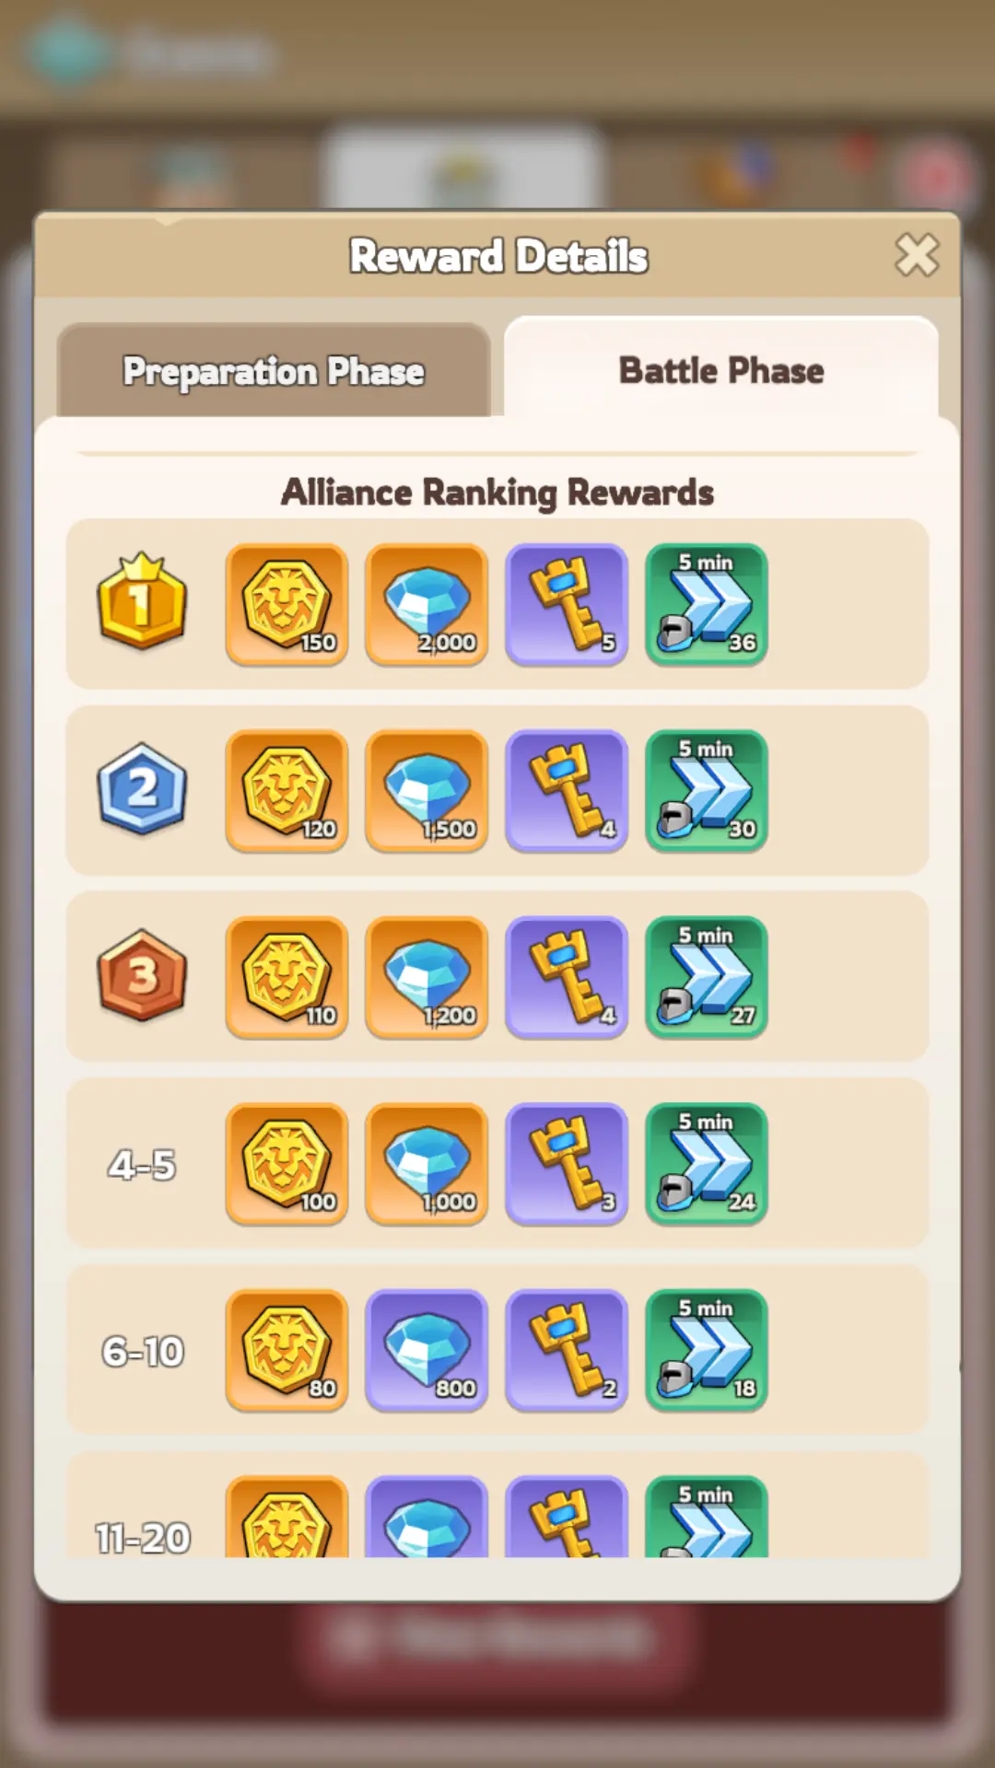Tap the gold rank 1 badge
This screenshot has height=1768, width=995.
142,601
